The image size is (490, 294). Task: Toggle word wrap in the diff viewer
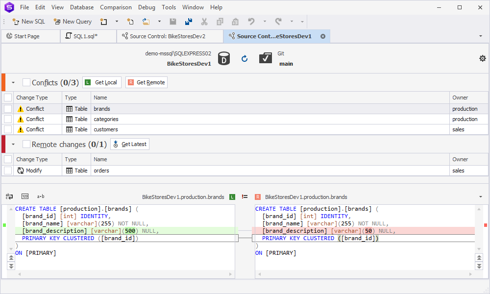click(9, 196)
